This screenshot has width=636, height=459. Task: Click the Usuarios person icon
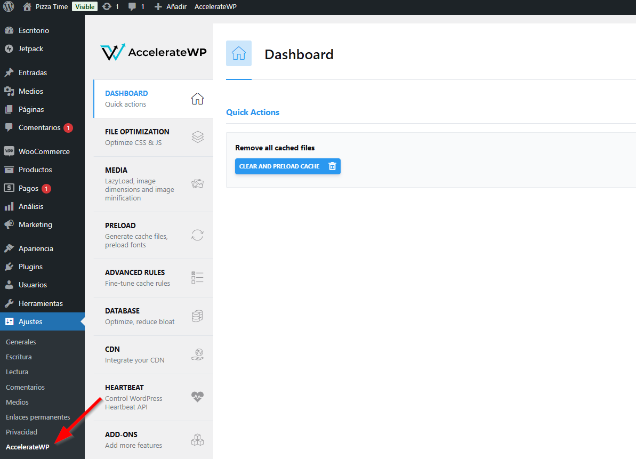click(x=9, y=285)
